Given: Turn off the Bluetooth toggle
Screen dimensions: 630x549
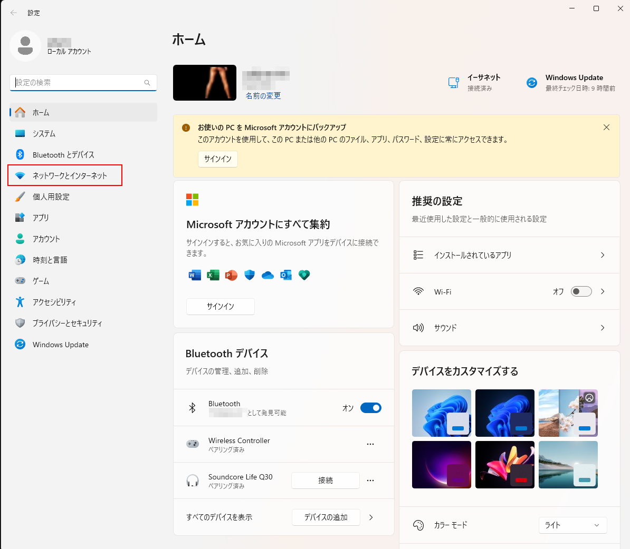Looking at the screenshot, I should (370, 408).
